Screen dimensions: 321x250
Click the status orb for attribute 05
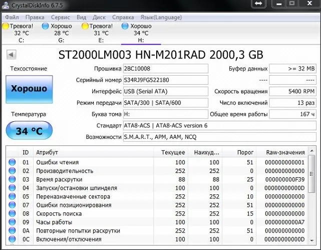pyautogui.click(x=13, y=196)
